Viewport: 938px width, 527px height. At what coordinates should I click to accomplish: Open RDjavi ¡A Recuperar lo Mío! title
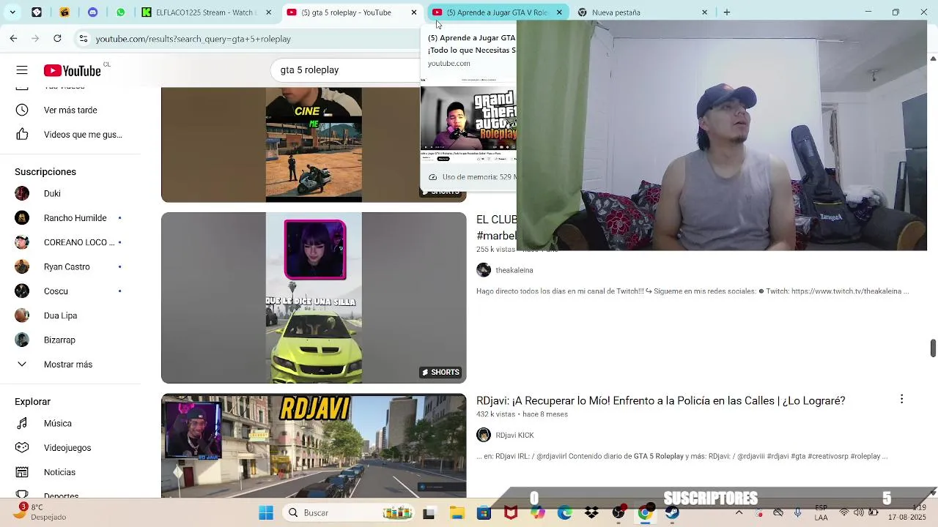coord(660,400)
